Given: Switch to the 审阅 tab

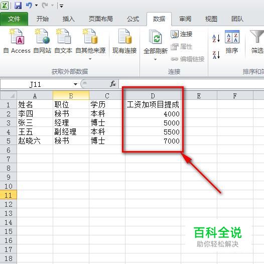Looking at the screenshot, I should coord(185,19).
